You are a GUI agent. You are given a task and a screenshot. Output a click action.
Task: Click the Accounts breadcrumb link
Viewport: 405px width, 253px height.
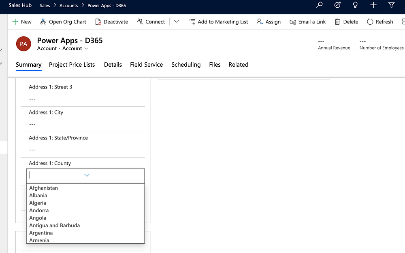68,6
